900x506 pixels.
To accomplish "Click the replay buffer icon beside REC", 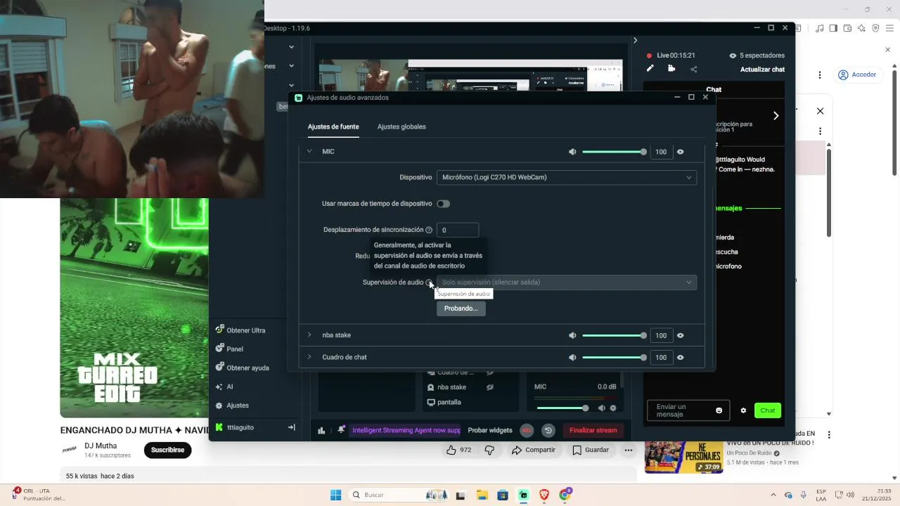I will pyautogui.click(x=548, y=430).
